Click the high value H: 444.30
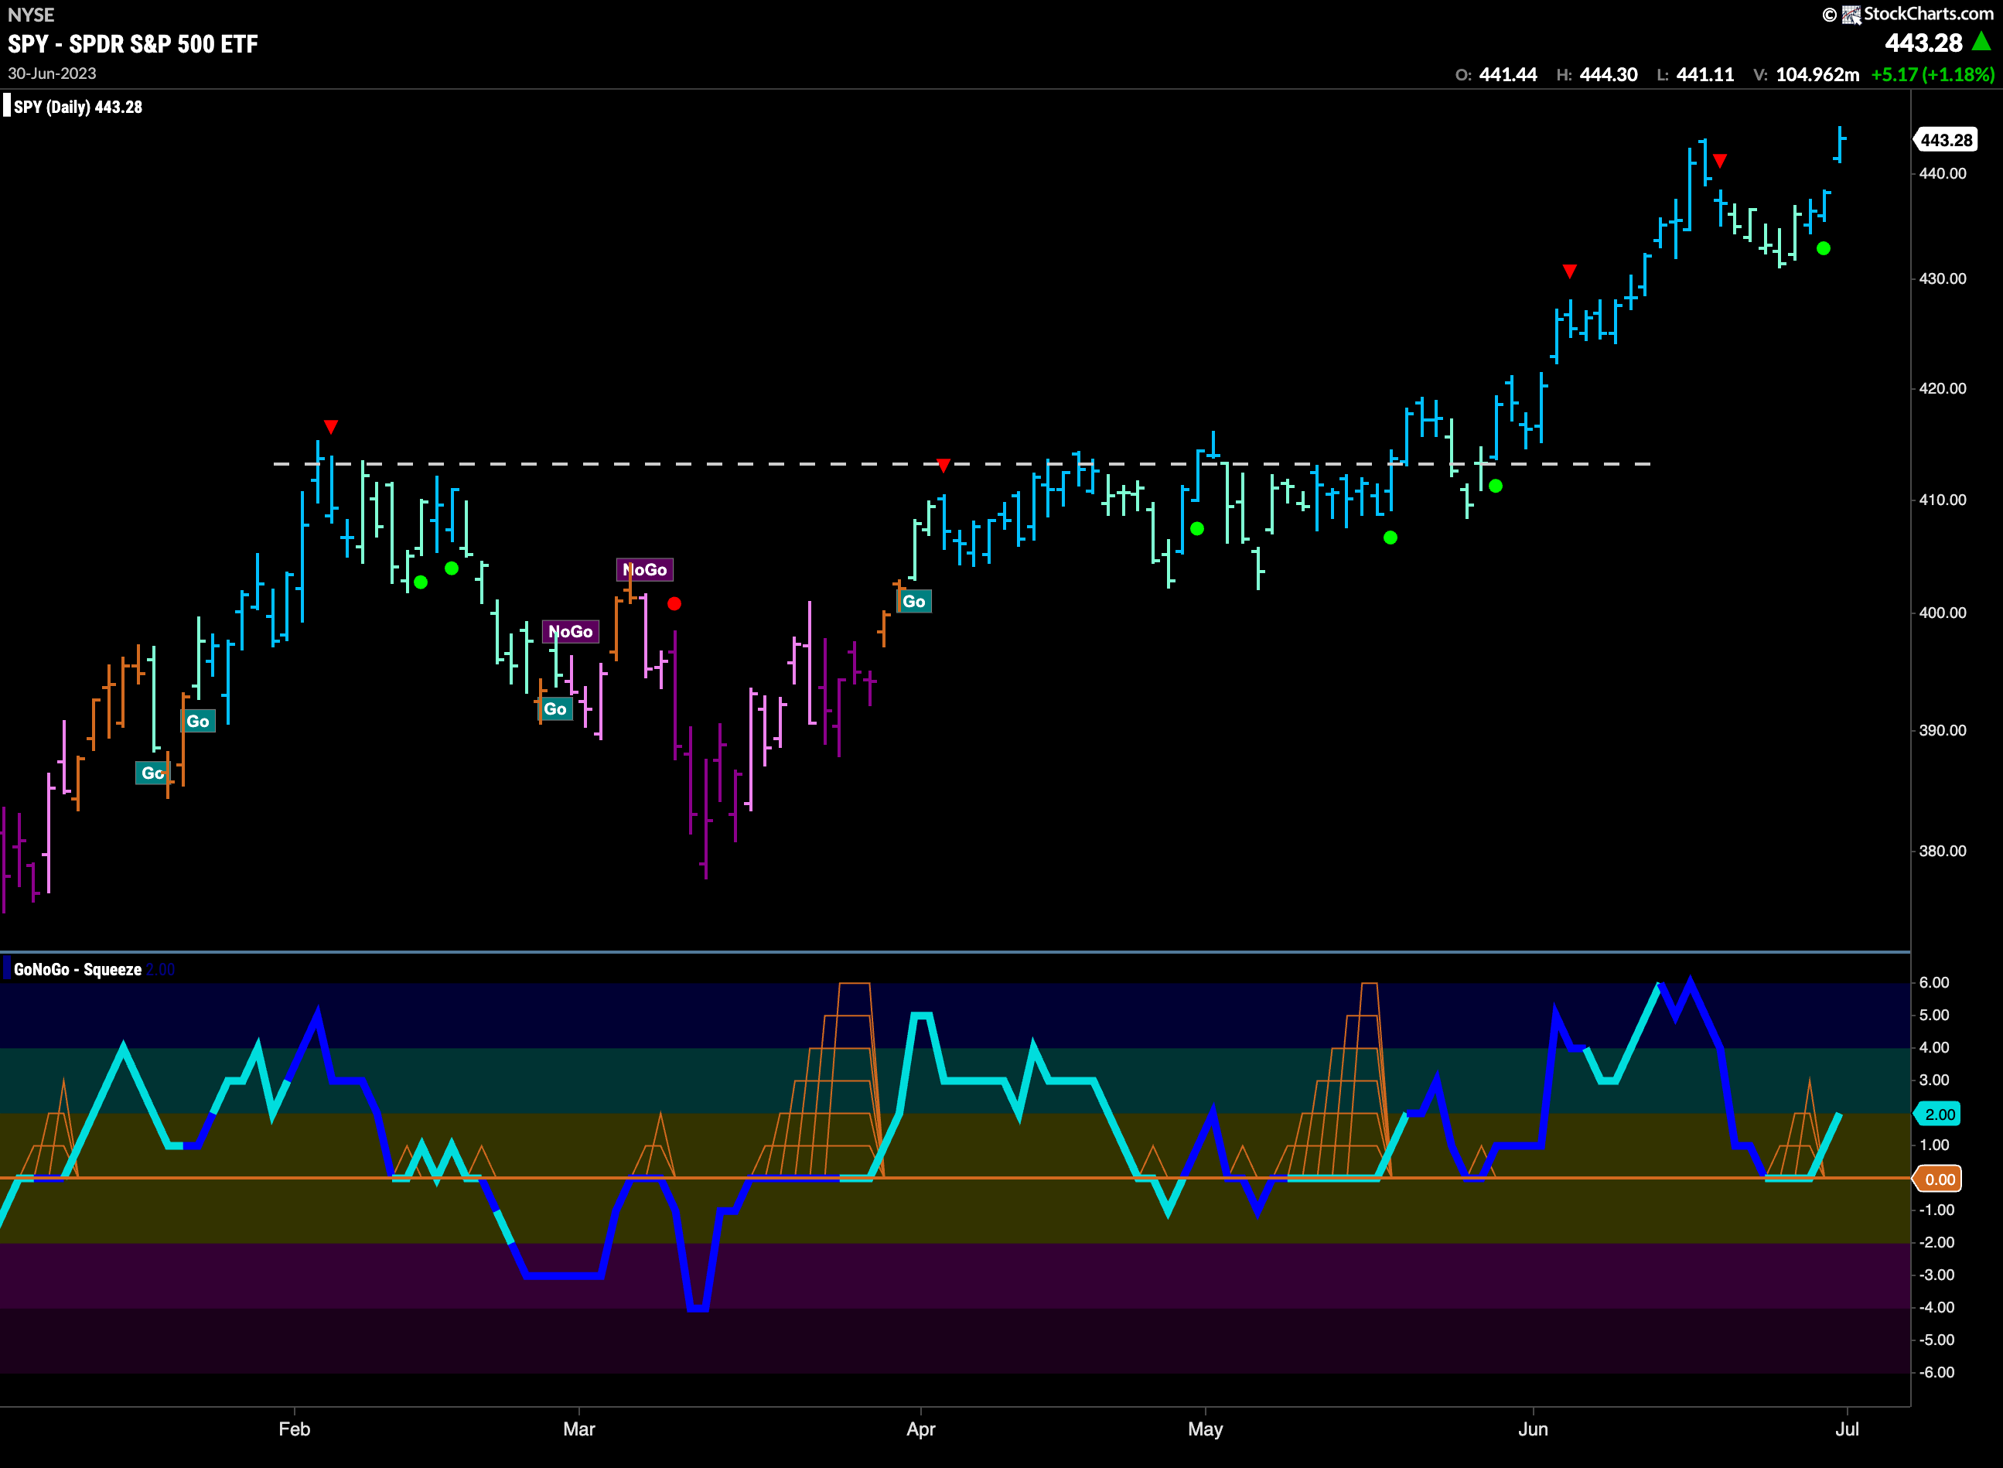 pos(1597,75)
